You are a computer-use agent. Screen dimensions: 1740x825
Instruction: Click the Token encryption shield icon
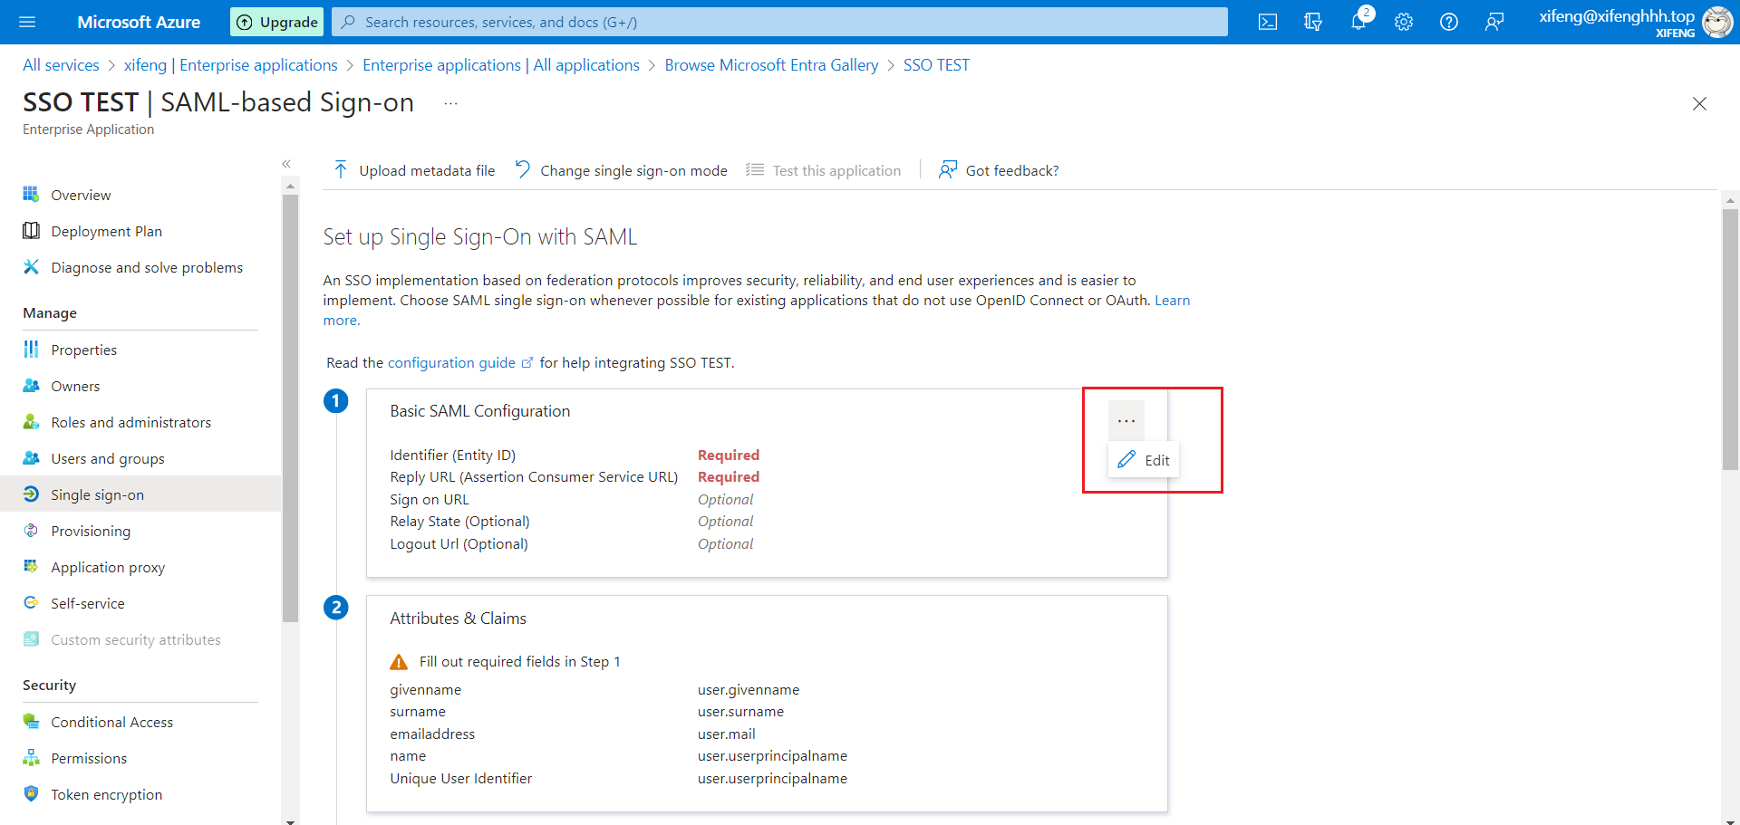(31, 793)
